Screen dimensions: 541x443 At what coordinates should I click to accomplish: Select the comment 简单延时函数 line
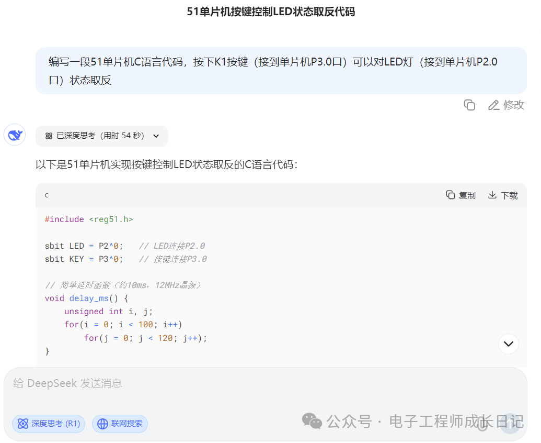click(123, 285)
